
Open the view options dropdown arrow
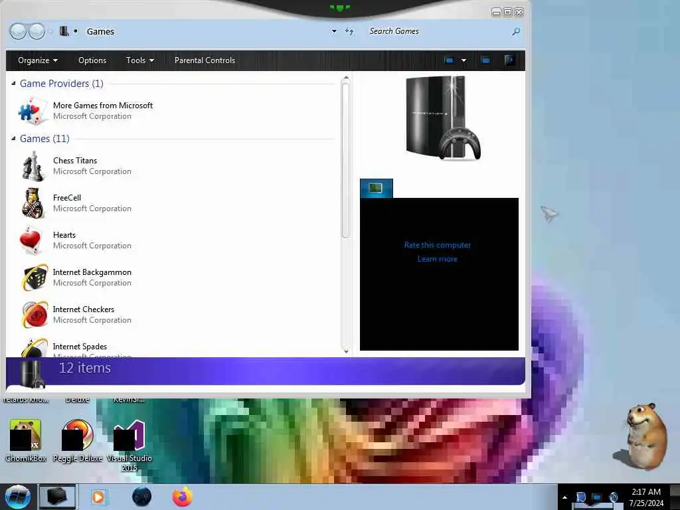pos(464,60)
